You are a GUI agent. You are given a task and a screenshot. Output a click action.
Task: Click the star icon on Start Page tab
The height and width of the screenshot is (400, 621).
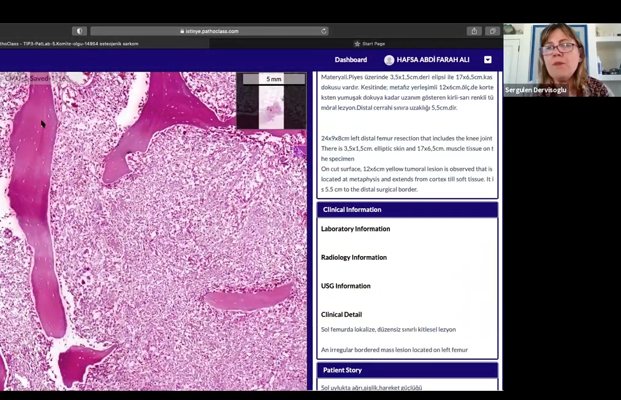[357, 44]
